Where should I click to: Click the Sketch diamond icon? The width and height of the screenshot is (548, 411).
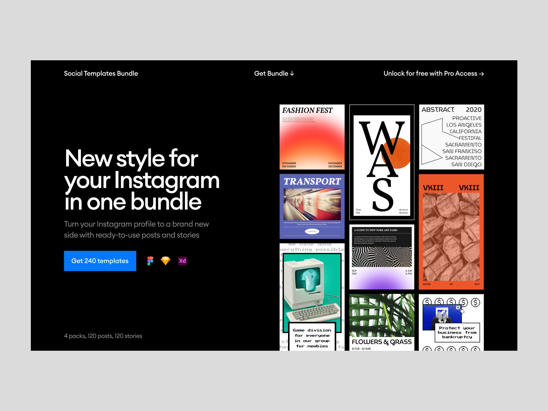(x=165, y=261)
